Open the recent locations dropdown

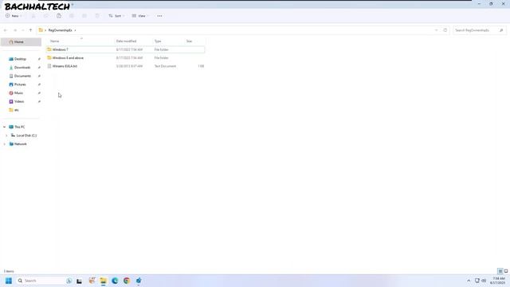tap(23, 30)
